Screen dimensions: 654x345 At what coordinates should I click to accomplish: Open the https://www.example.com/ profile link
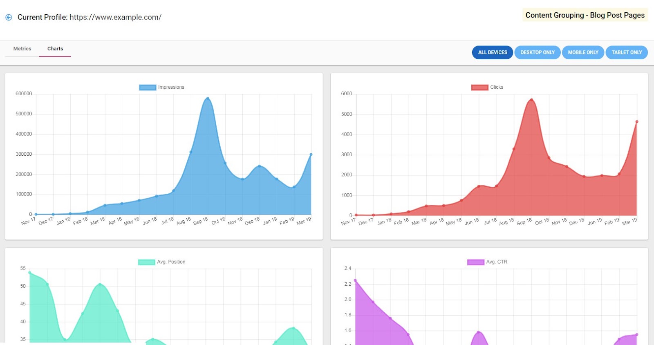(x=115, y=17)
